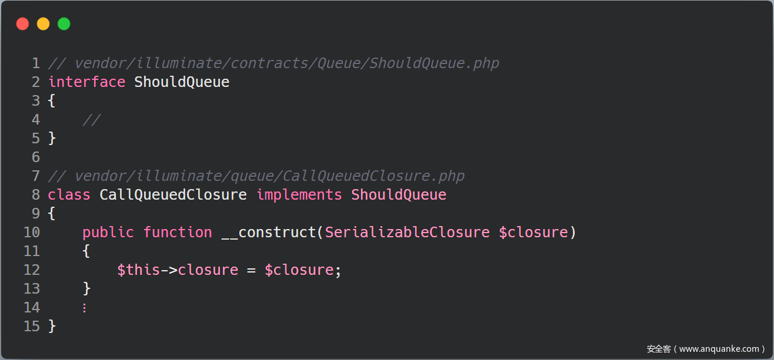774x360 pixels.
Task: Click line number 15 in the gutter
Action: coord(32,327)
